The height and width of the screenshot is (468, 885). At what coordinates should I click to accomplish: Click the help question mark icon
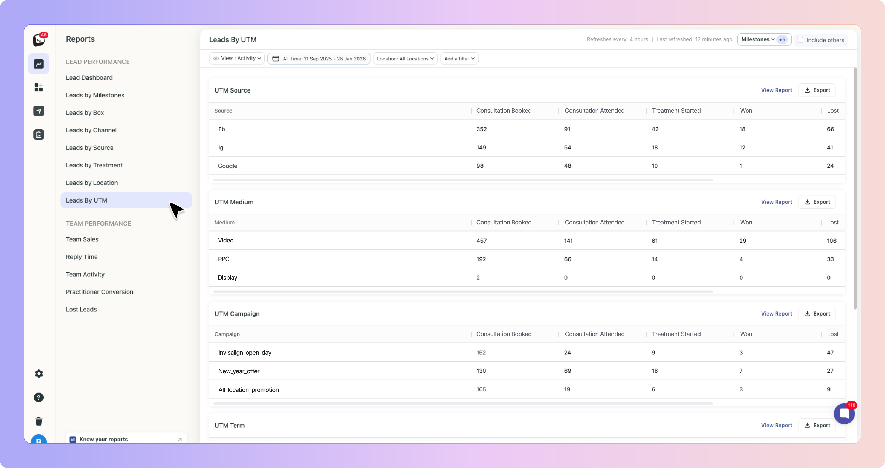(x=39, y=398)
